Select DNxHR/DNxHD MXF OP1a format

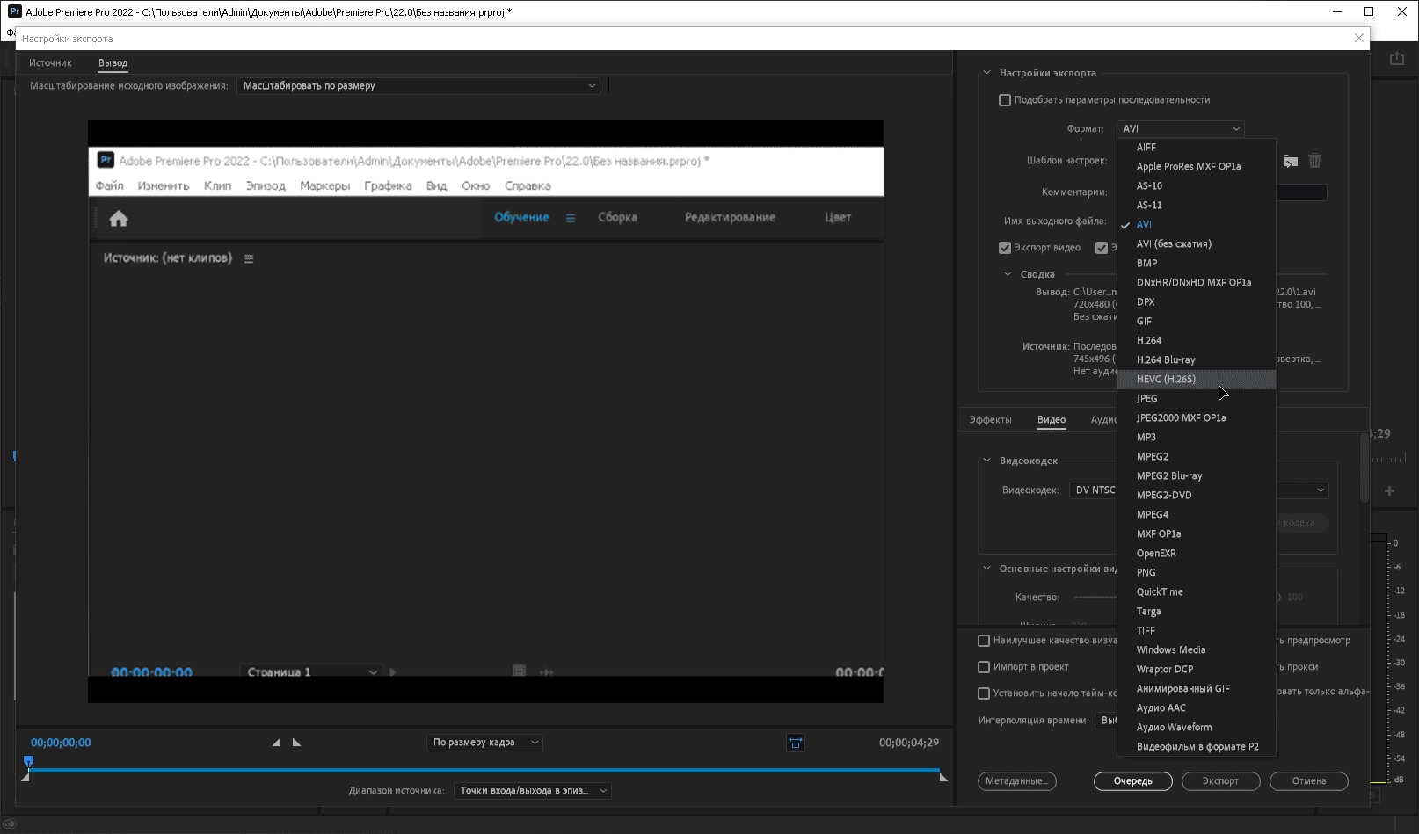pyautogui.click(x=1197, y=283)
